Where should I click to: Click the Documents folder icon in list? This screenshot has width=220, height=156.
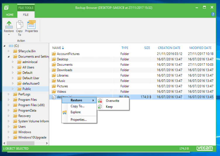pyautogui.click(x=54, y=65)
